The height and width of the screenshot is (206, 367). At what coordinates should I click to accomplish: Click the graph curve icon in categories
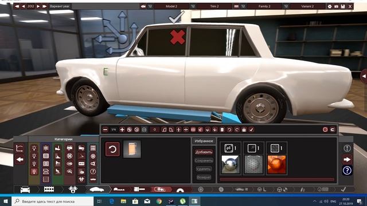[x=19, y=148]
